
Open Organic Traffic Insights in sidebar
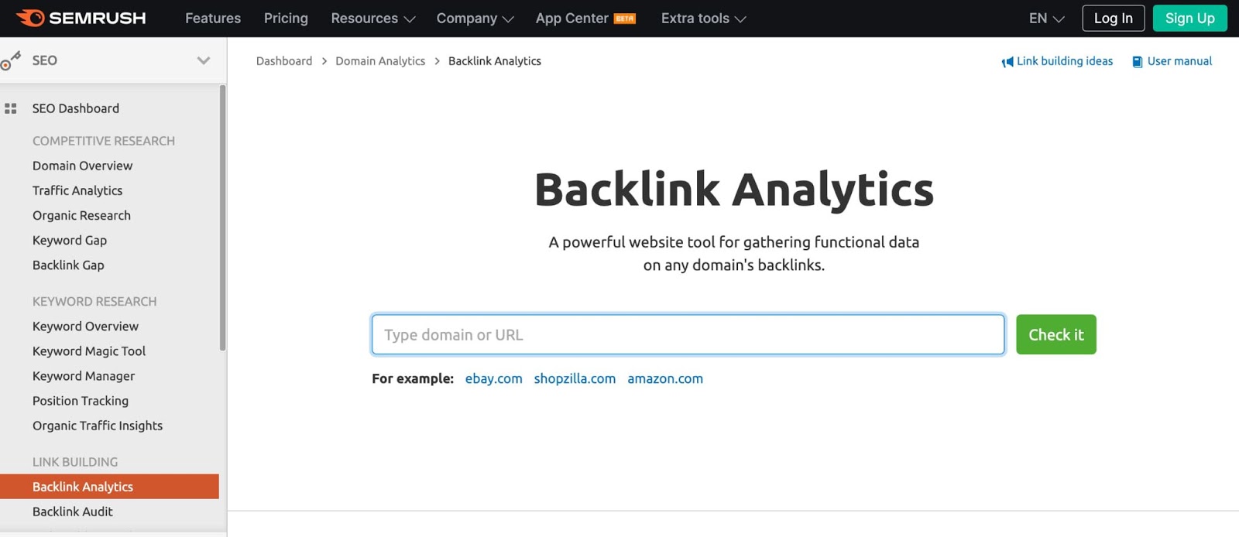tap(98, 426)
